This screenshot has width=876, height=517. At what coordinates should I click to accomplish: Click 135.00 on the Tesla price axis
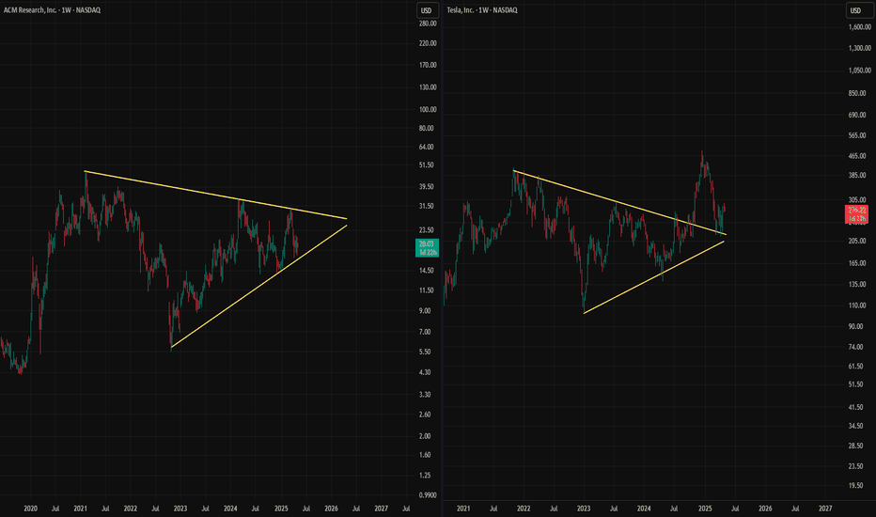coord(857,284)
